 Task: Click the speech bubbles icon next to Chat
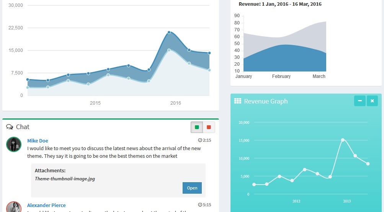10,127
